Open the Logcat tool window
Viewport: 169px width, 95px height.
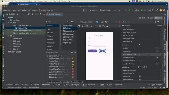(x=101, y=85)
